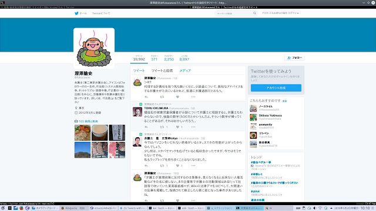Viewport: 376px width, 211px height.
Task: Click the network wifi tray icon
Action: click(320, 208)
